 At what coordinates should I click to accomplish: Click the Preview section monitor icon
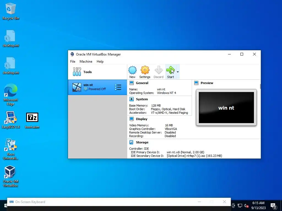coord(196,83)
